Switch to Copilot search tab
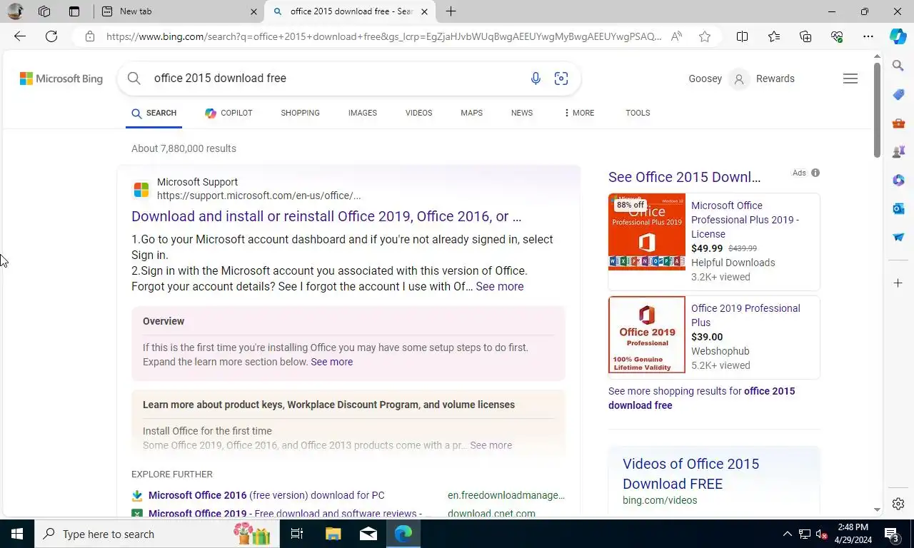The image size is (914, 548). (x=228, y=113)
